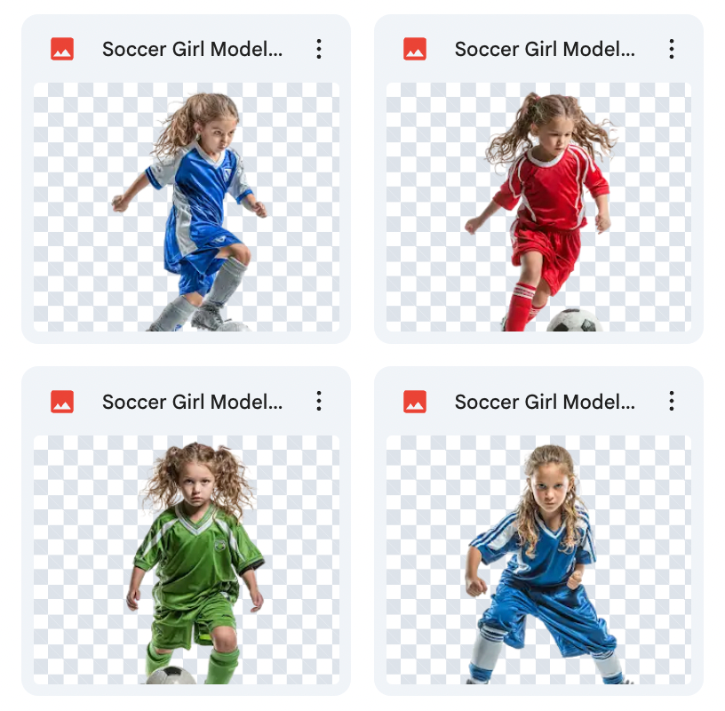Select the green-jersey file card header area
Screen dimensions: 725x711
[x=187, y=401]
